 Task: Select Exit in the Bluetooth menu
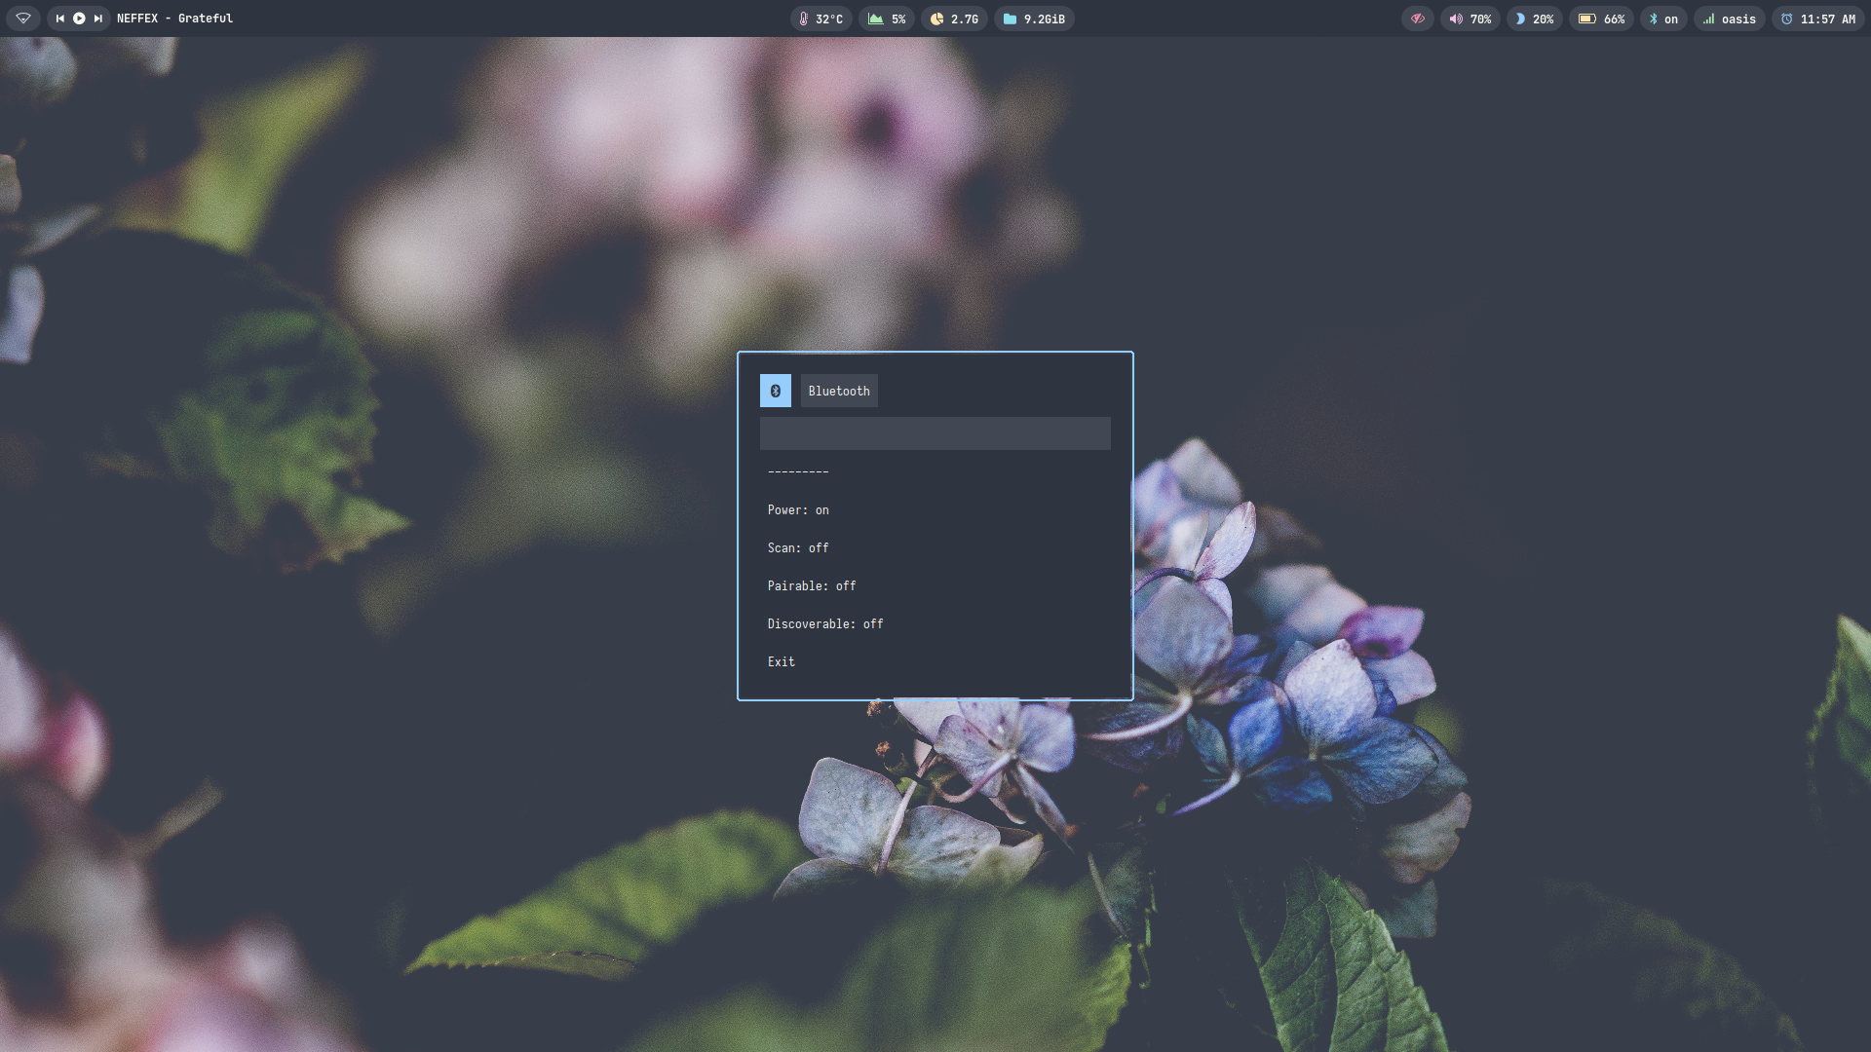pos(782,661)
